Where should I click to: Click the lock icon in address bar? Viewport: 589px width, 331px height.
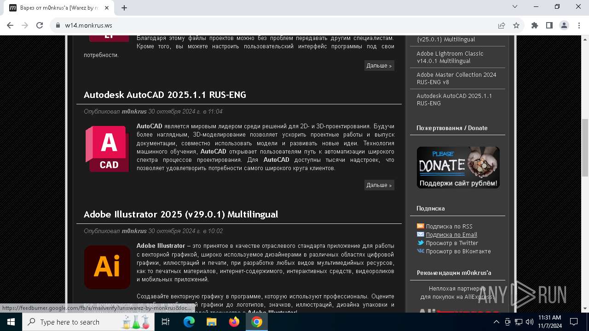(58, 25)
